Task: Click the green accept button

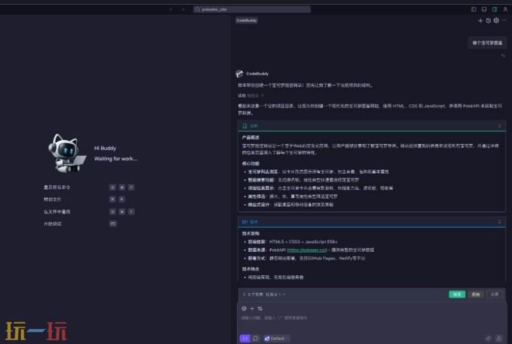Action: (x=457, y=294)
